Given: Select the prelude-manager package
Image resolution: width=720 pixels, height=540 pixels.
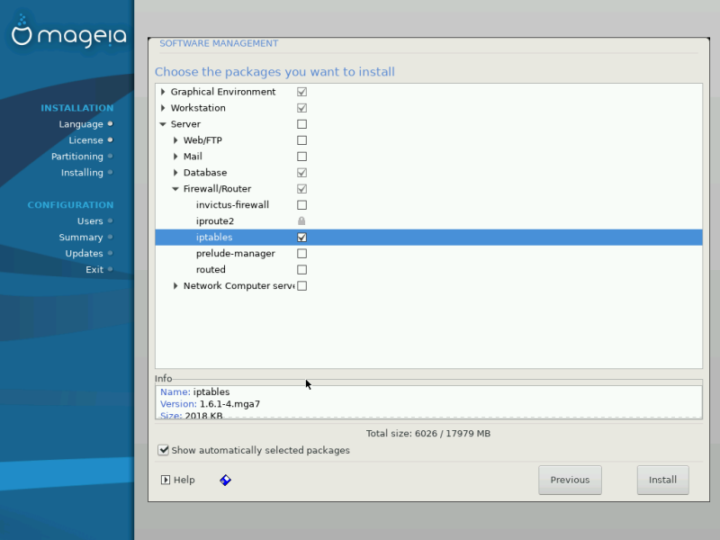Looking at the screenshot, I should pos(236,254).
